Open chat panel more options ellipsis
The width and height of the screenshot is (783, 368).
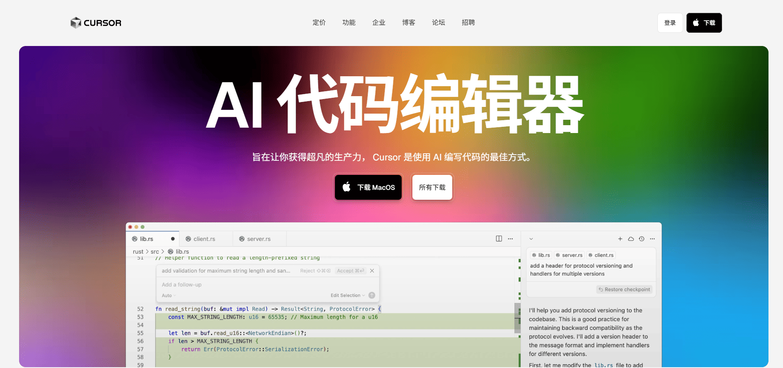click(652, 239)
